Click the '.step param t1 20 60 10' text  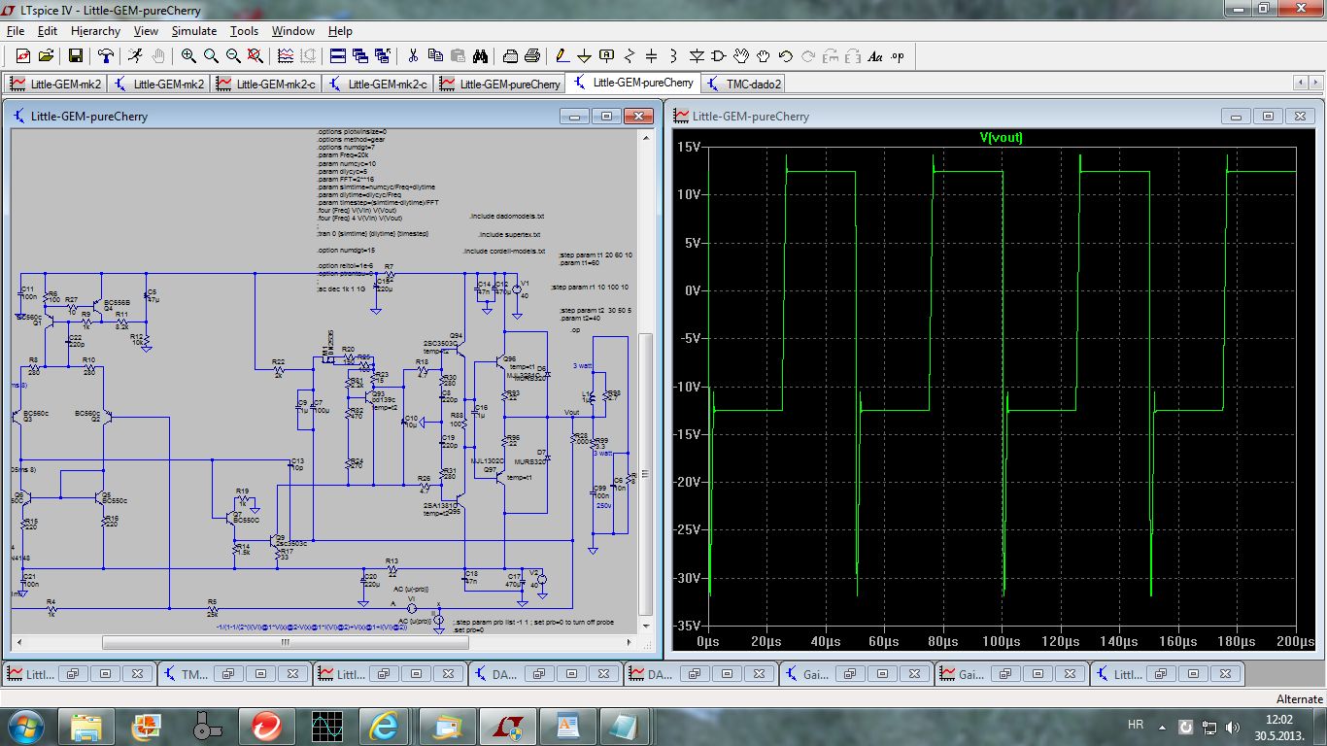point(595,254)
